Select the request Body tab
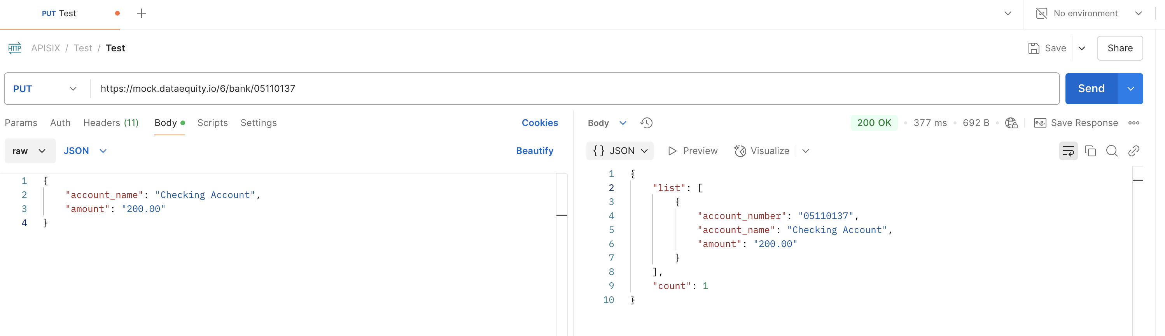1165x336 pixels. click(170, 123)
